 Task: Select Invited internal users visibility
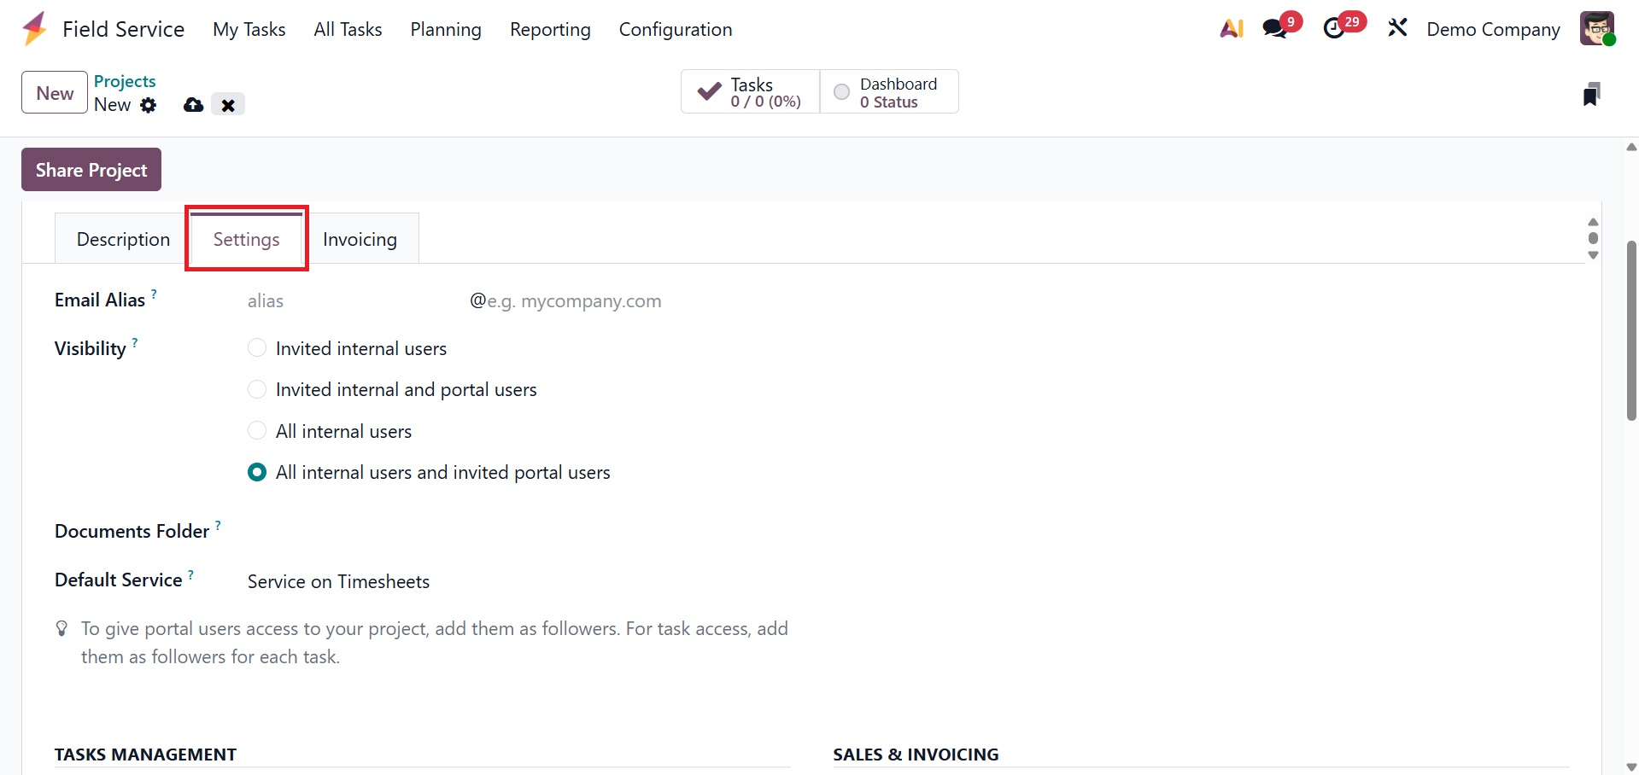tap(257, 348)
